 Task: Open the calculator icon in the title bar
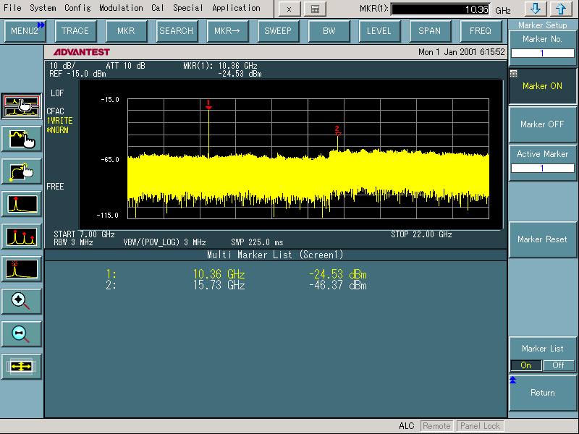click(313, 9)
